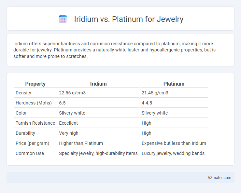Click 'High' in the Tarnish Resistance row
Viewport: 241px width, 193px height.
pyautogui.click(x=146, y=123)
